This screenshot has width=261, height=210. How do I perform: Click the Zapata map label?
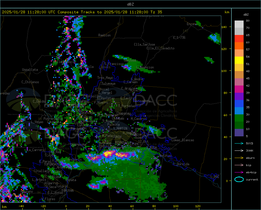pyautogui.click(x=71, y=180)
